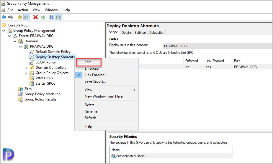Toggle the Show/Hide Action Pane icon
273x164 pixels.
point(59,17)
